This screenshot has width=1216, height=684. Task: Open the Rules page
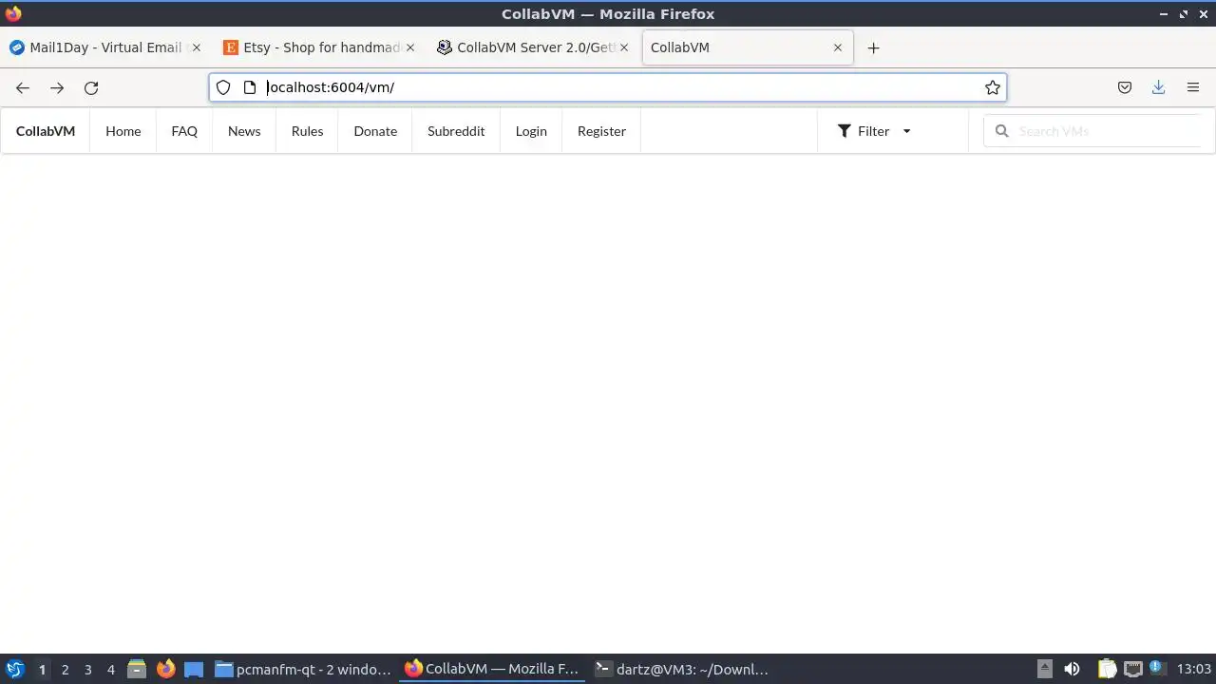(x=308, y=131)
